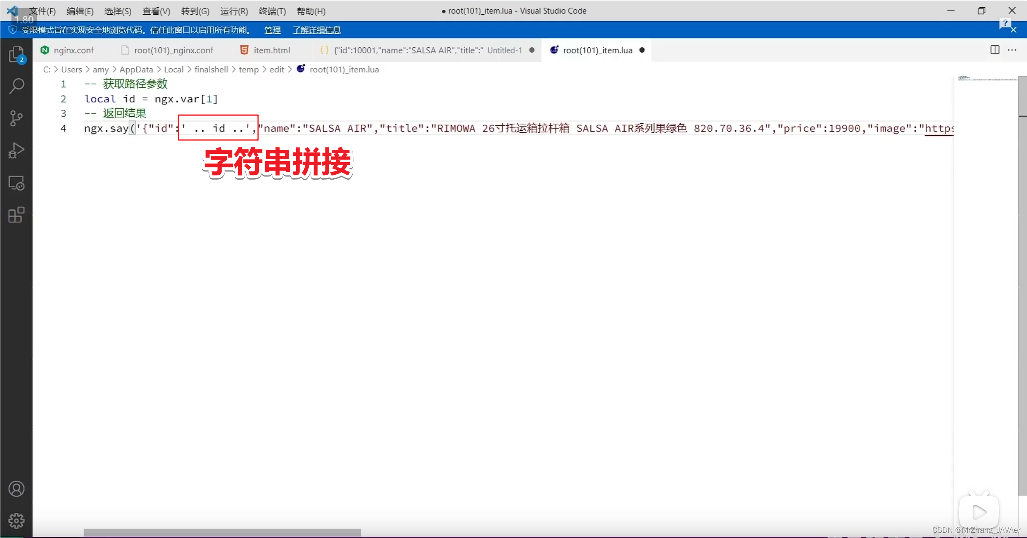Open the Manage settings gear
This screenshot has height=538, width=1027.
[x=16, y=520]
